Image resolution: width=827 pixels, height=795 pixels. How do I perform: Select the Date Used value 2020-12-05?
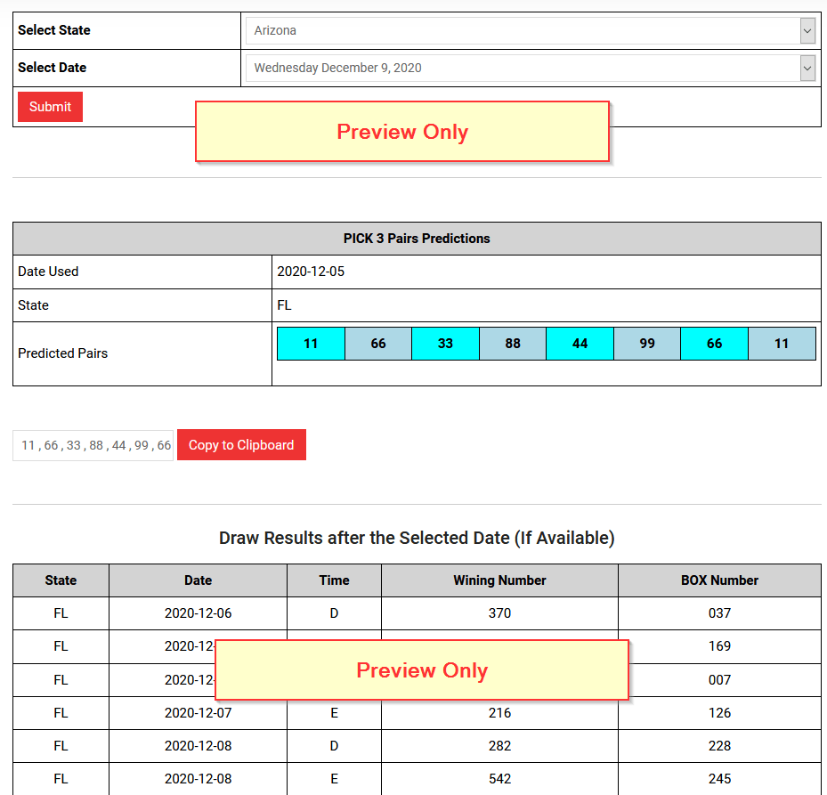tap(308, 272)
